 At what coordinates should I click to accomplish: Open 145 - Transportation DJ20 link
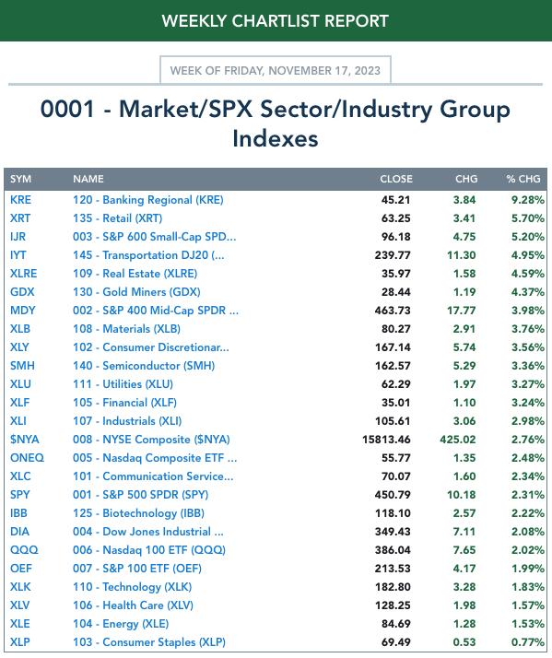coord(148,255)
